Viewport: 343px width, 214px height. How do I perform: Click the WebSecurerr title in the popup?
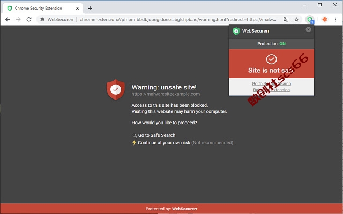256,31
